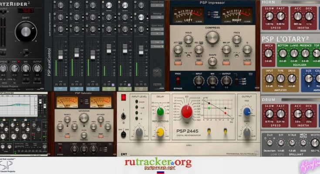Click the red TIME knob on PSP 2445
This screenshot has height=174, width=320.
(x=187, y=111)
